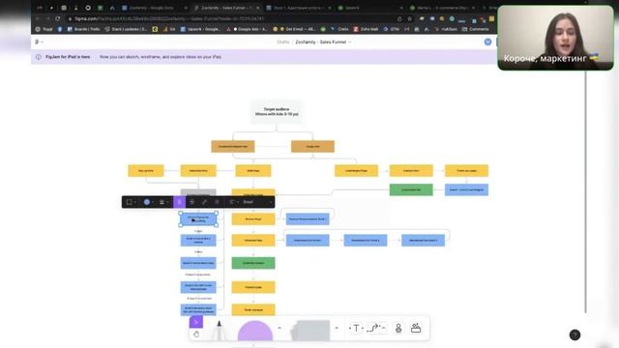Toggle bullet list on shape text
The width and height of the screenshot is (619, 348).
coord(217,202)
